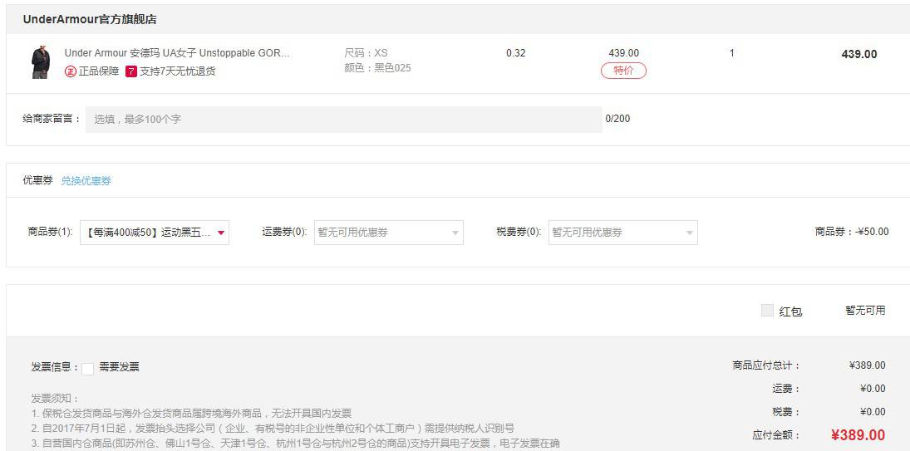Open the Under Armour jacket product thumbnail
The width and height of the screenshot is (910, 451).
click(41, 62)
